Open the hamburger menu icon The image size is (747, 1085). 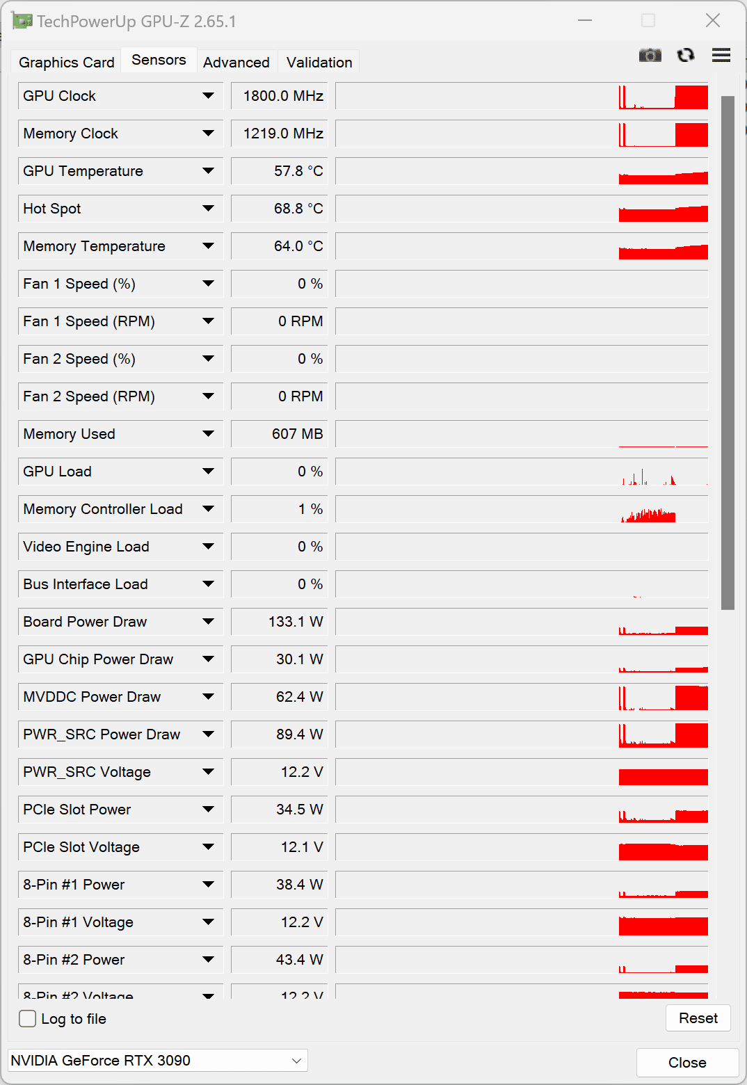721,55
